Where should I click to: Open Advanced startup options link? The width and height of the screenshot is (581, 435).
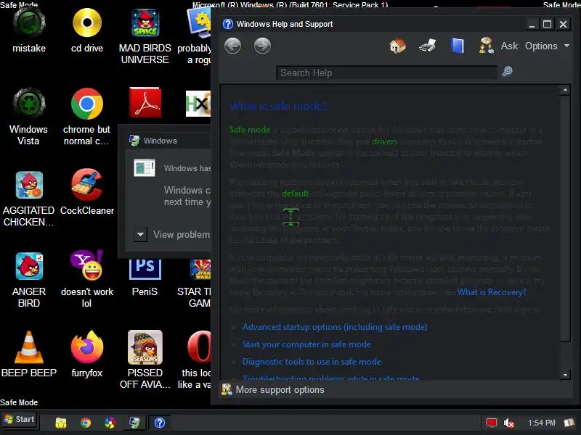335,327
